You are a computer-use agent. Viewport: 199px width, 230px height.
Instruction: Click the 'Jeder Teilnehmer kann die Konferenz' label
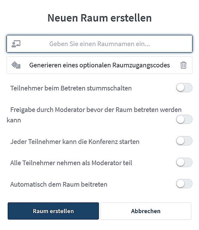(x=64, y=142)
